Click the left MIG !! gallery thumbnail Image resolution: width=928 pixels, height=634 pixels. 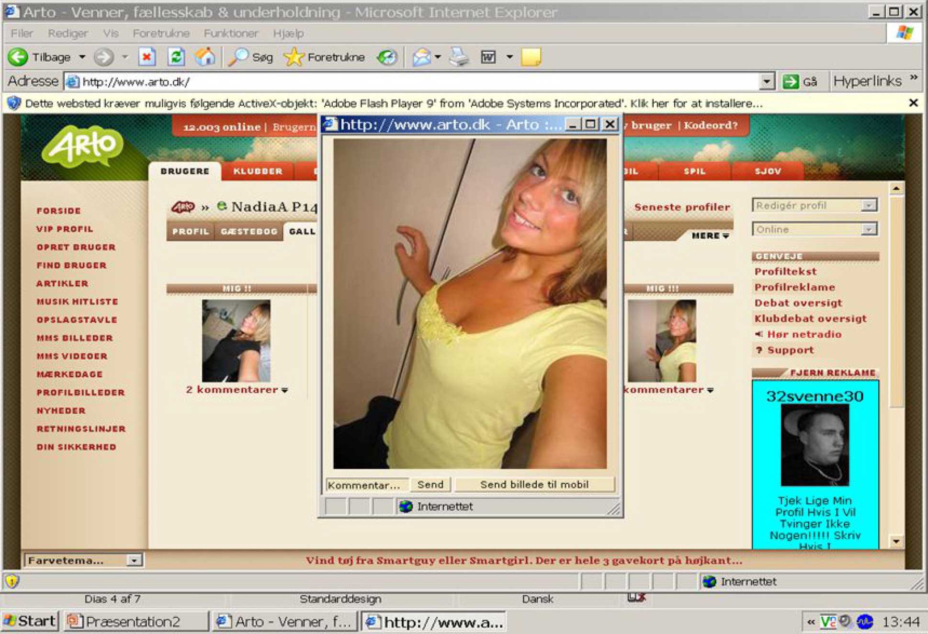coord(236,340)
